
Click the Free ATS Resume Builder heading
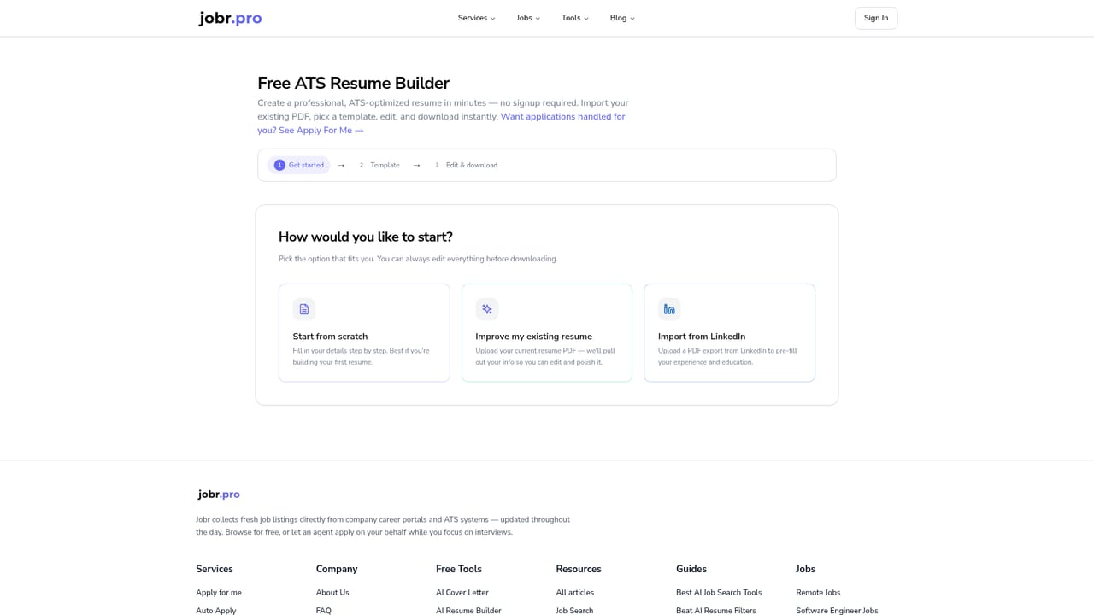point(353,83)
